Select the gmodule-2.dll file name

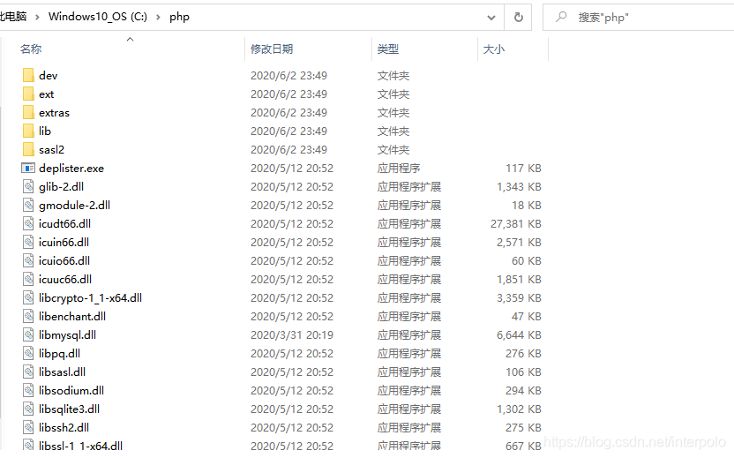pos(74,205)
